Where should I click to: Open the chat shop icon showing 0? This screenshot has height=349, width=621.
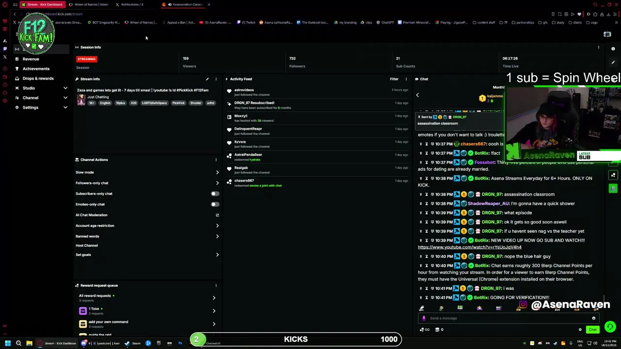click(439, 330)
